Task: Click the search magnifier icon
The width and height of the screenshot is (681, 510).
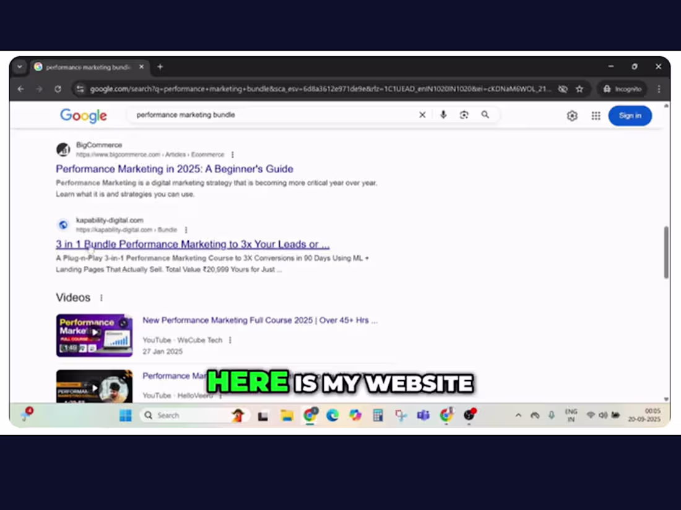Action: pyautogui.click(x=485, y=114)
